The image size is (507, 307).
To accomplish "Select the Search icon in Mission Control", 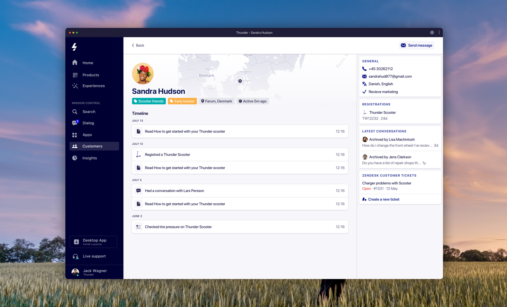I will (x=75, y=111).
